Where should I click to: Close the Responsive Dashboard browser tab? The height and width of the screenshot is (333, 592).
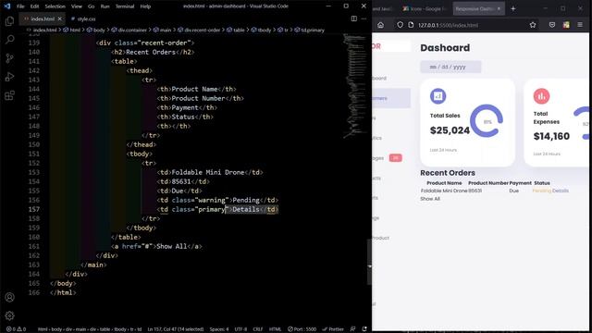point(499,8)
